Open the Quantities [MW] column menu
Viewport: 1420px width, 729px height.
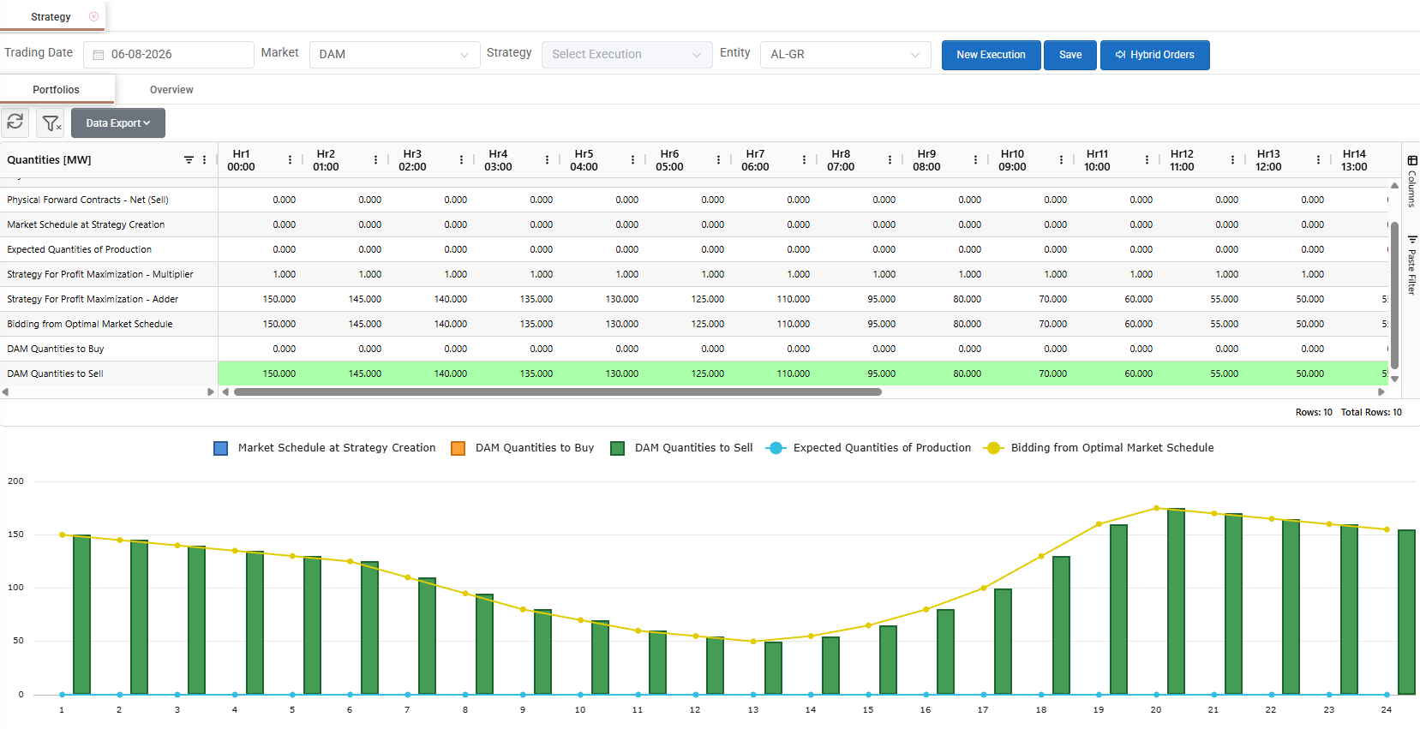point(204,160)
